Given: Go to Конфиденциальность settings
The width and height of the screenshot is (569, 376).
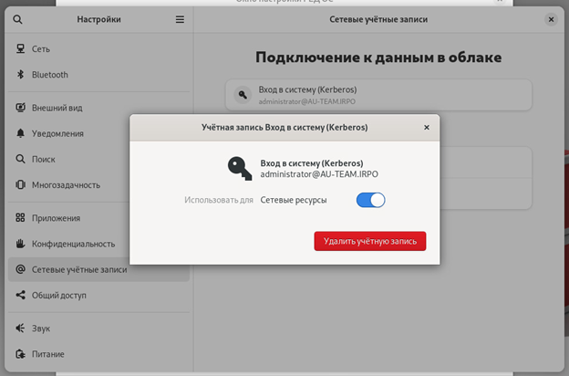Looking at the screenshot, I should tap(73, 244).
